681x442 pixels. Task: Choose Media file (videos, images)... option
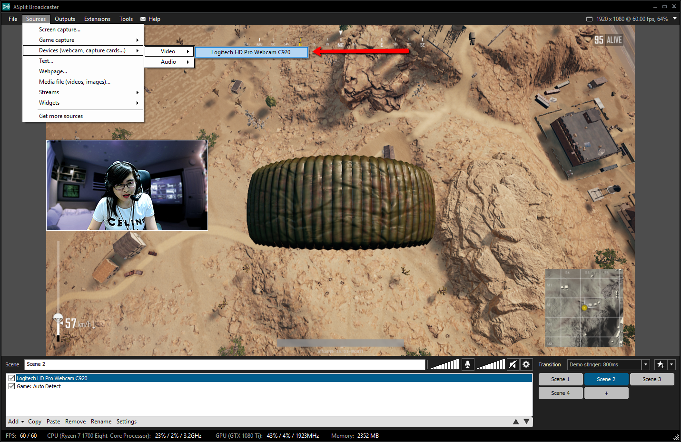(83, 82)
